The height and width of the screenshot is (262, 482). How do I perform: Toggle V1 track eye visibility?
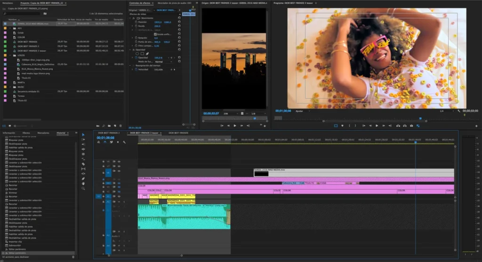tap(119, 196)
